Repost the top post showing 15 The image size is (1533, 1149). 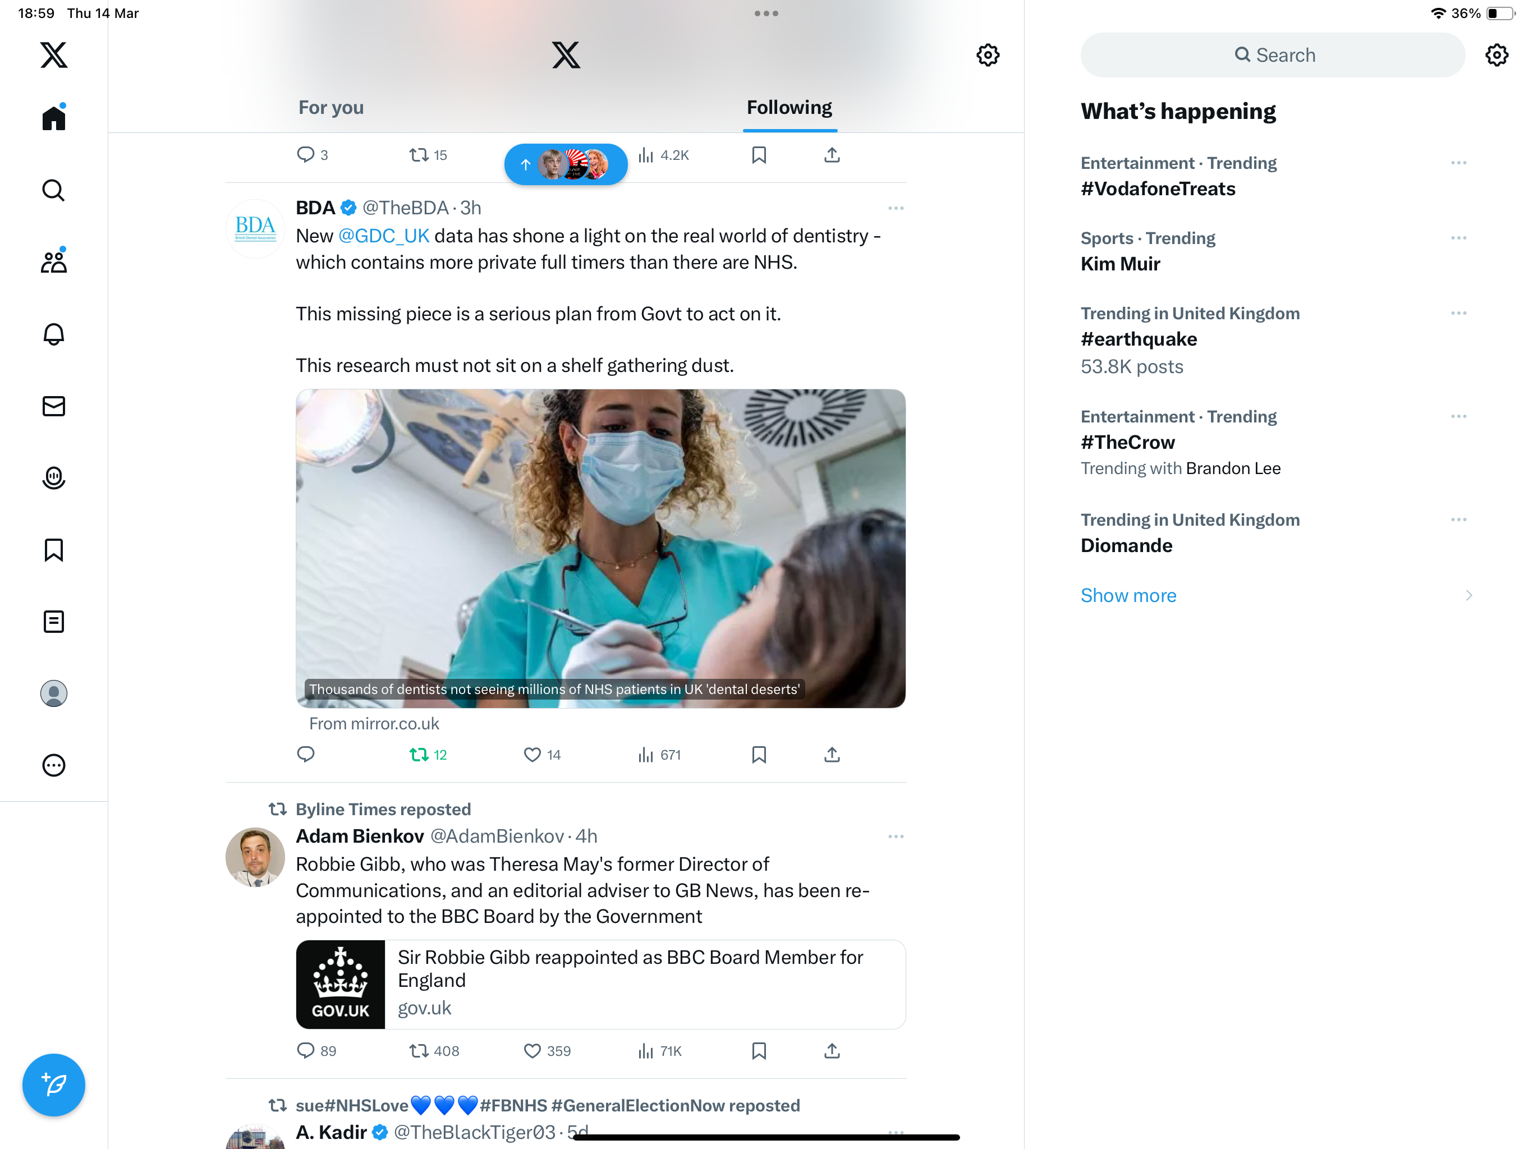[x=428, y=154]
